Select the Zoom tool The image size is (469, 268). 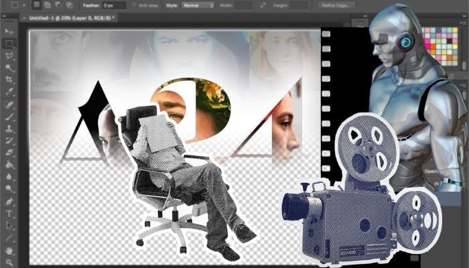tap(9, 263)
